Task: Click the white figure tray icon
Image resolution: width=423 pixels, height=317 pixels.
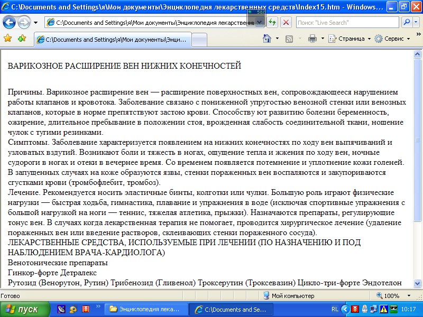Action: tap(364, 309)
